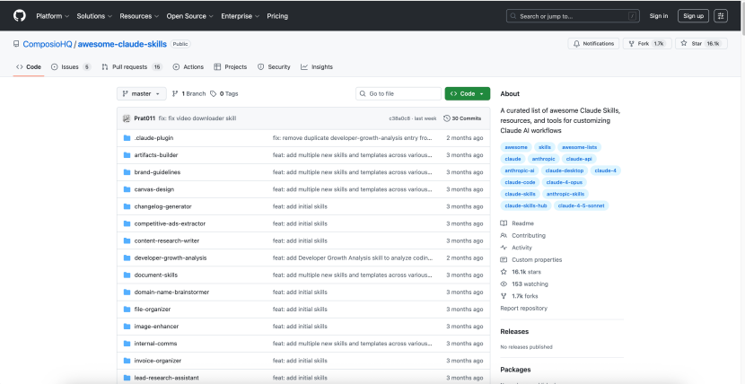The height and width of the screenshot is (384, 745).
Task: Expand the master branch dropdown
Action: 142,93
